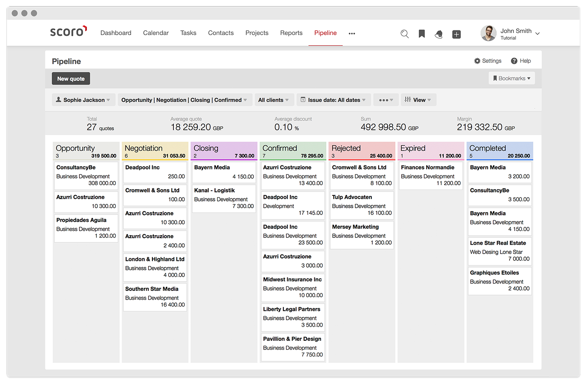Open the Tulp Advocaten quote card
This screenshot has width=585, height=384.
coord(362,205)
